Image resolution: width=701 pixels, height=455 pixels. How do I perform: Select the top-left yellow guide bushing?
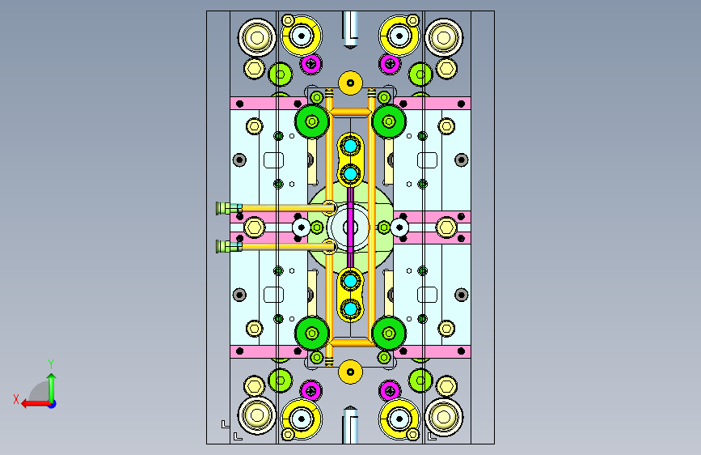pyautogui.click(x=302, y=36)
